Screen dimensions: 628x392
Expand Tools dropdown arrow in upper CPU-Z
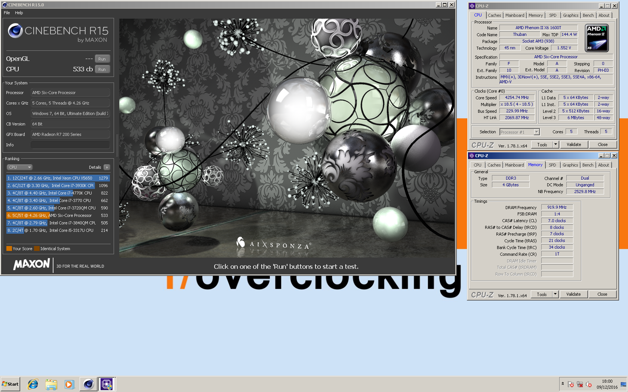[x=555, y=144]
